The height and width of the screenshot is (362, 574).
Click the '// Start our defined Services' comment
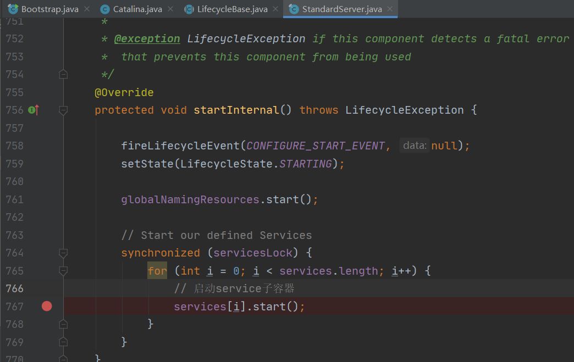[216, 235]
